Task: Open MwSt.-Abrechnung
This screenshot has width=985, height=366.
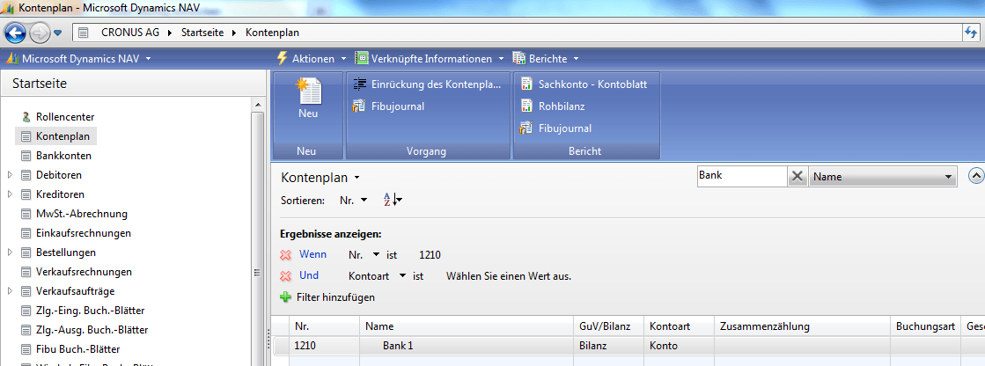Action: click(82, 214)
